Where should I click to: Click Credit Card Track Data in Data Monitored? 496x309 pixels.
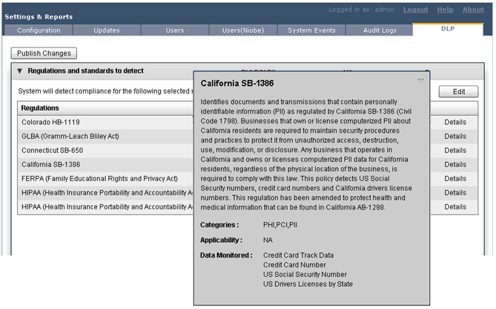(298, 256)
